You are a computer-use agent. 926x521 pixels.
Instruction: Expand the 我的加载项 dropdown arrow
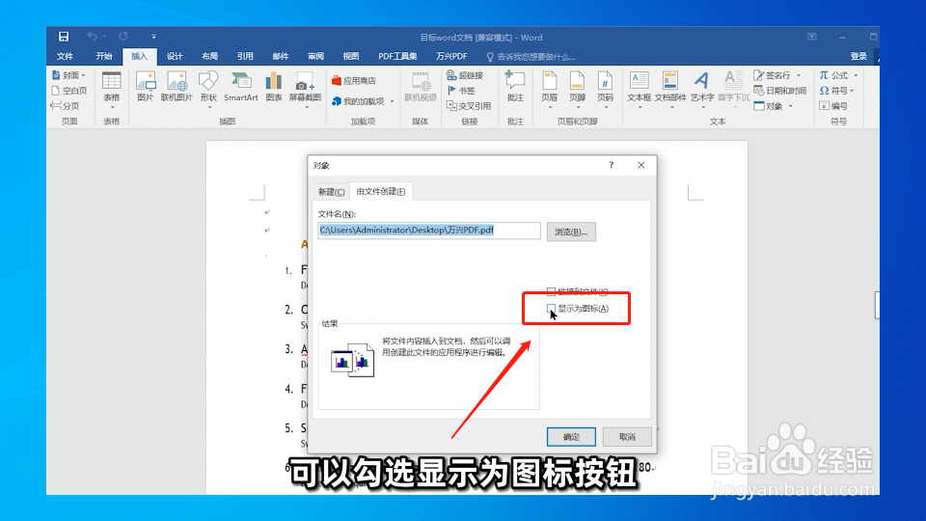(393, 101)
